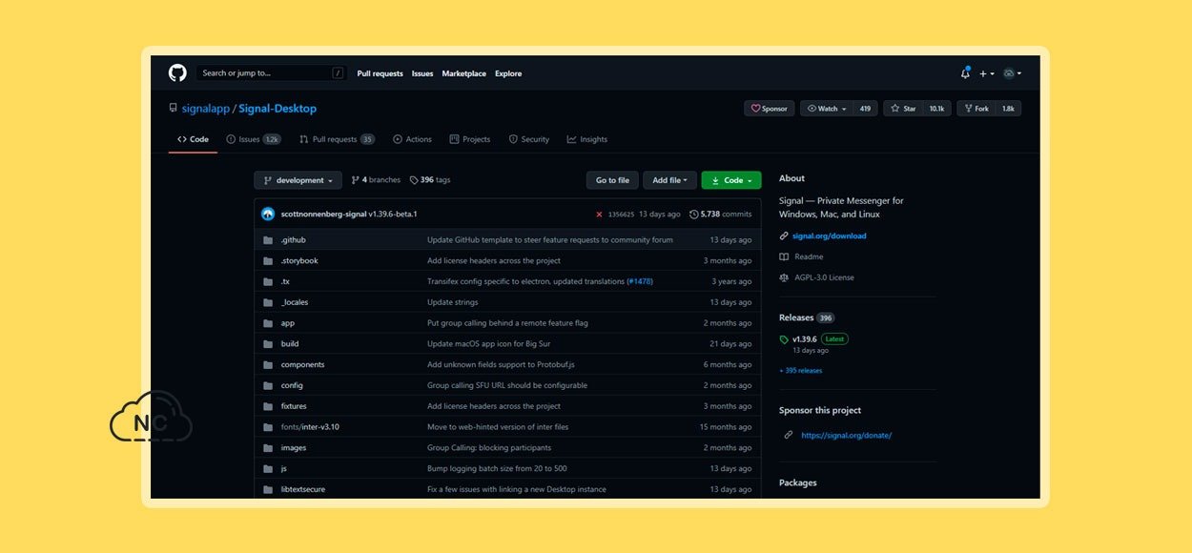Open the fonts/inter-v3.10 folder
Viewport: 1192px width, 553px height.
(x=310, y=427)
